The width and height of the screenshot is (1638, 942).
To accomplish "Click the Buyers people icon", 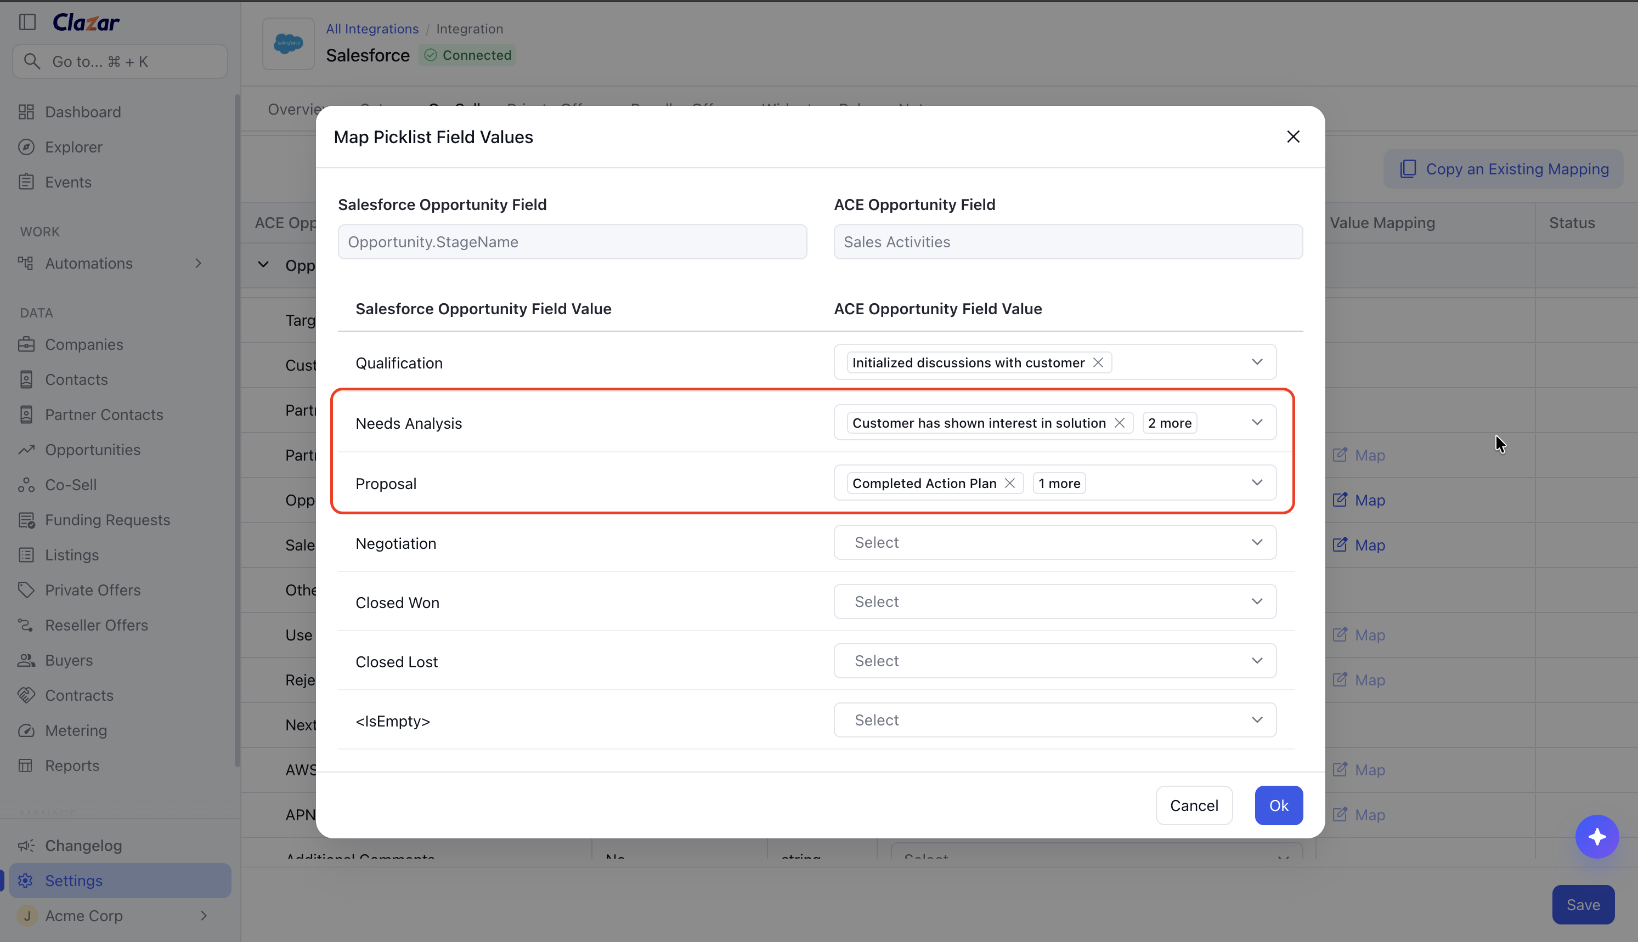I will (x=26, y=660).
